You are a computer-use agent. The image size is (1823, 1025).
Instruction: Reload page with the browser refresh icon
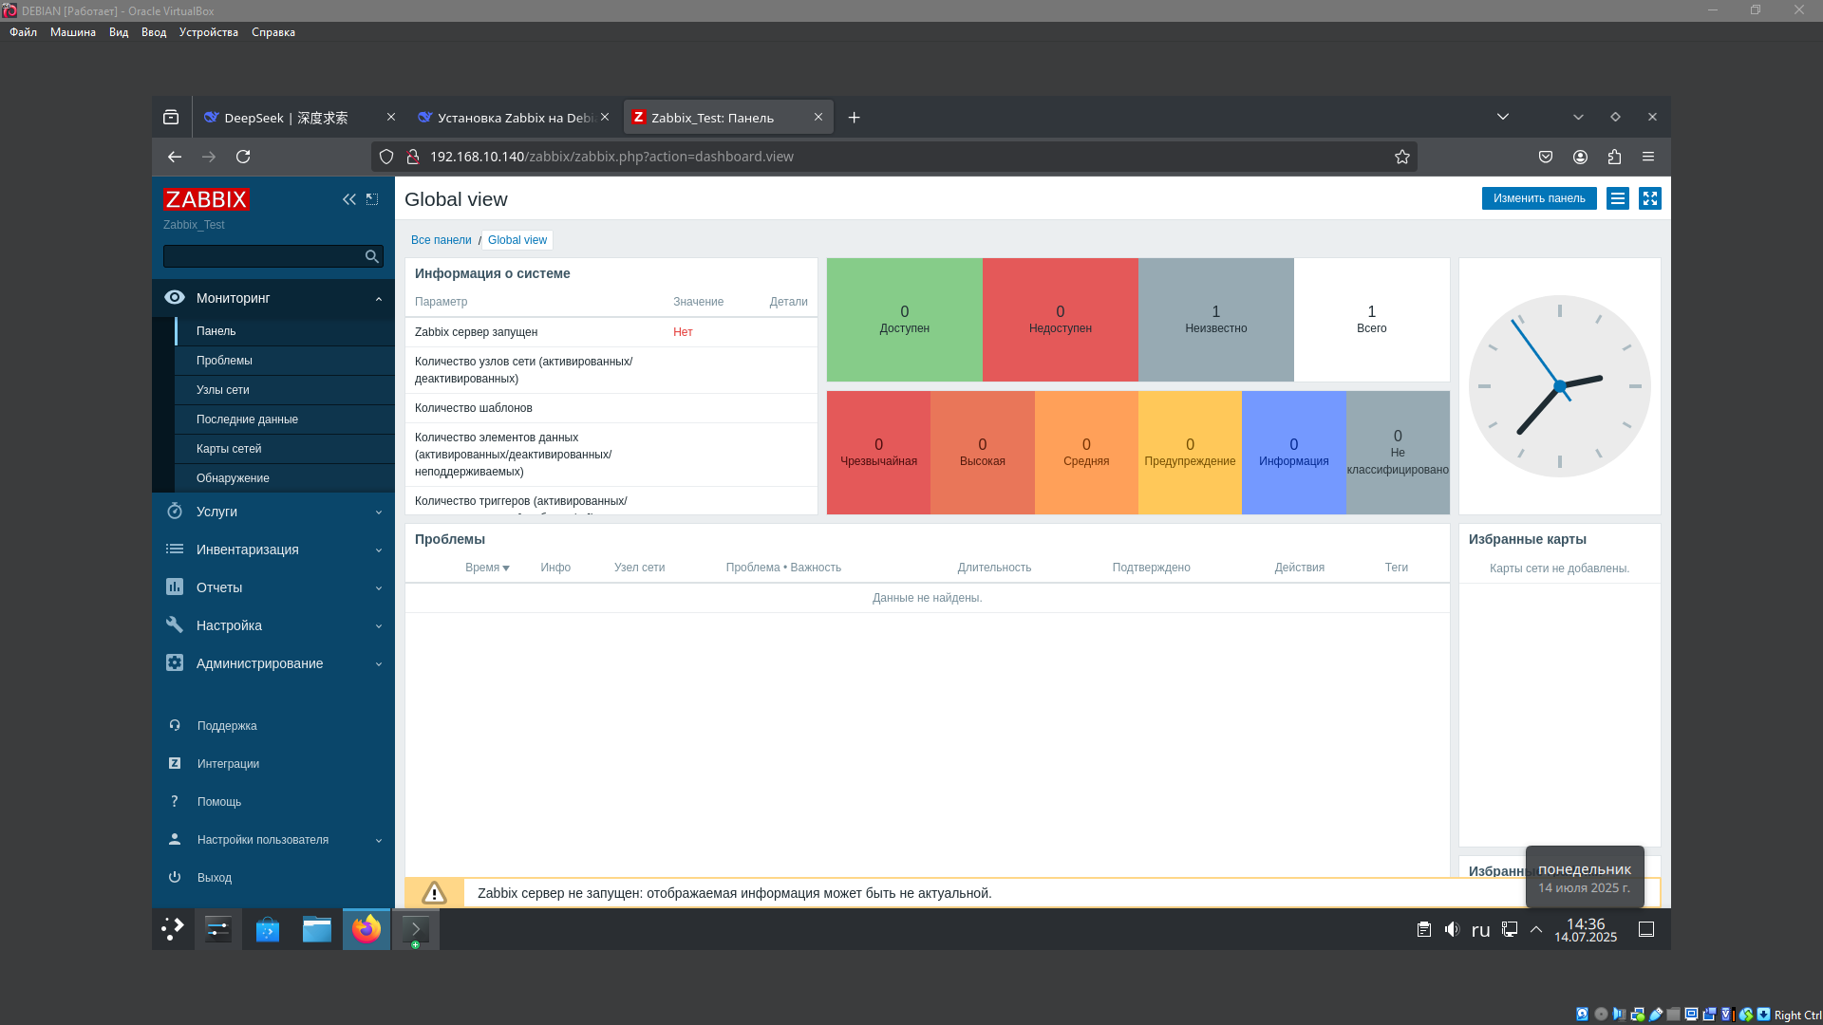point(243,157)
